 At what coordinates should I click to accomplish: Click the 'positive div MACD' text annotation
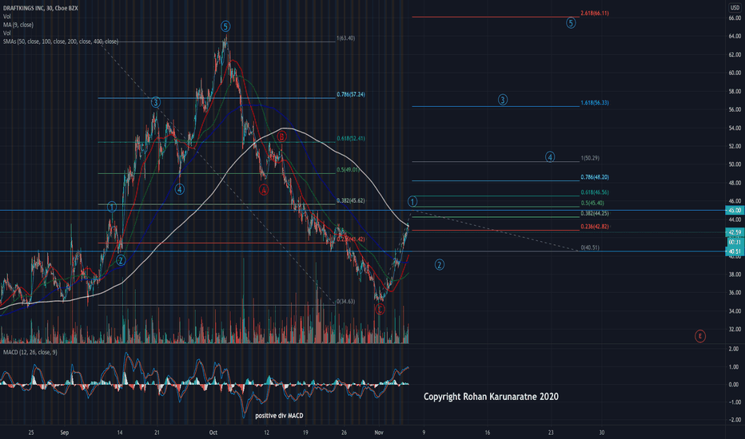click(x=279, y=416)
